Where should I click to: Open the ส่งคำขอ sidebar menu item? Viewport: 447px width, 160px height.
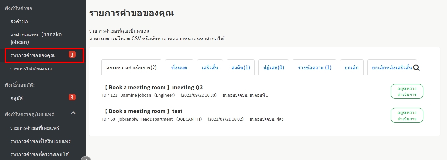19,21
